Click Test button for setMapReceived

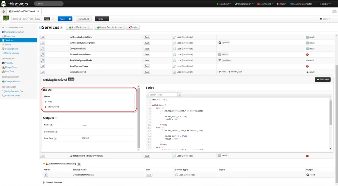pos(147,72)
